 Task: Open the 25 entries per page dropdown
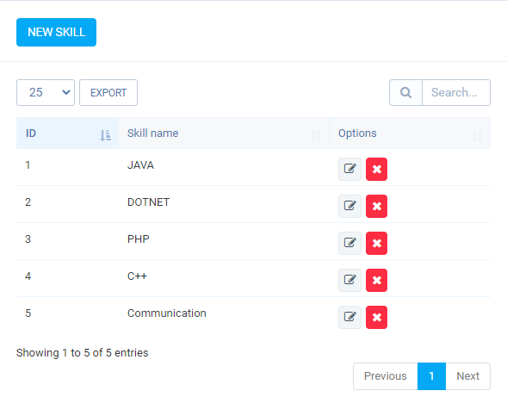46,92
